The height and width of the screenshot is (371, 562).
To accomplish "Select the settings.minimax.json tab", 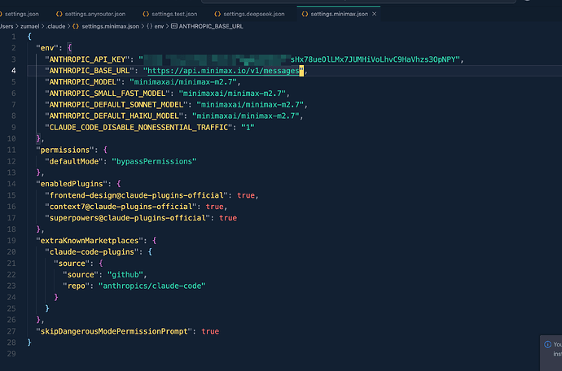I will pyautogui.click(x=339, y=14).
